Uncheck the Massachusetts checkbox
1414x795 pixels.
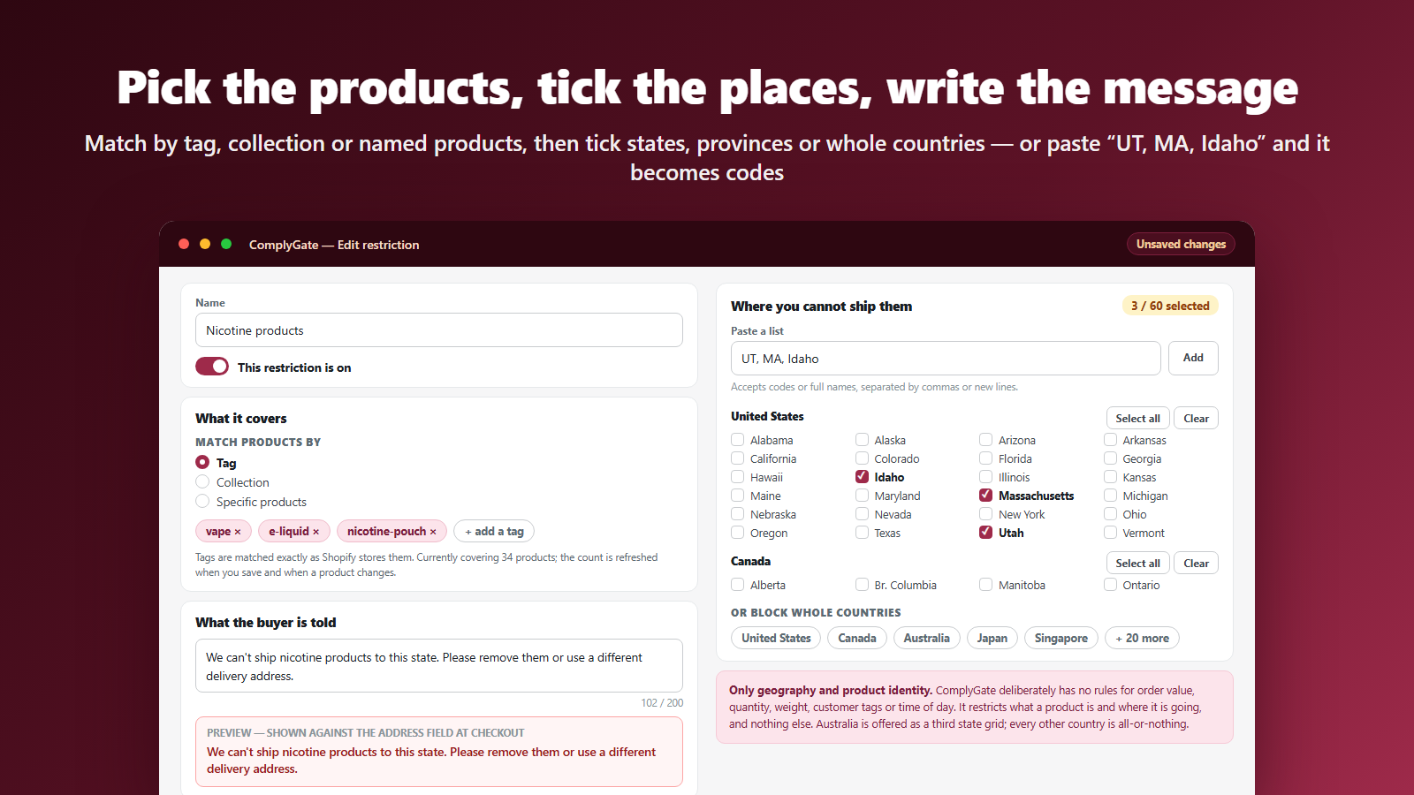(985, 496)
